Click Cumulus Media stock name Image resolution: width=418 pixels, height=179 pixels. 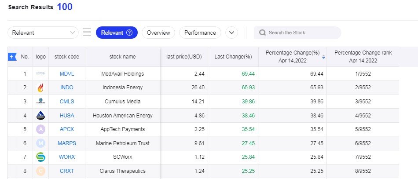pyautogui.click(x=123, y=102)
